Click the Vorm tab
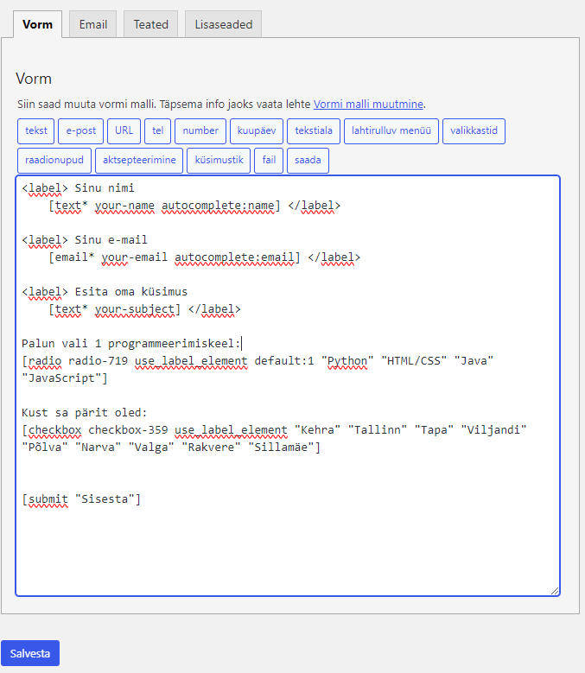Image resolution: width=585 pixels, height=673 pixels. (38, 24)
